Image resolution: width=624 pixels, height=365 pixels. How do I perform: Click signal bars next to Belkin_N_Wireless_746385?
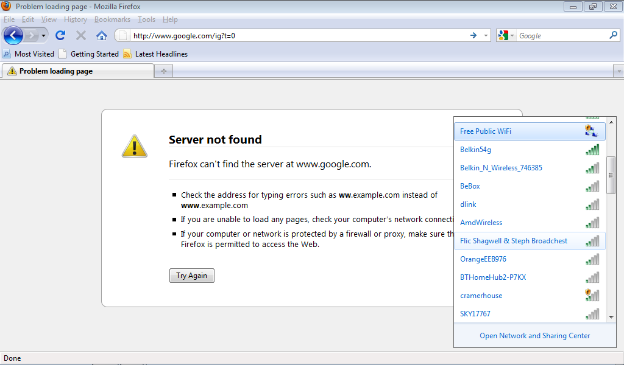592,168
